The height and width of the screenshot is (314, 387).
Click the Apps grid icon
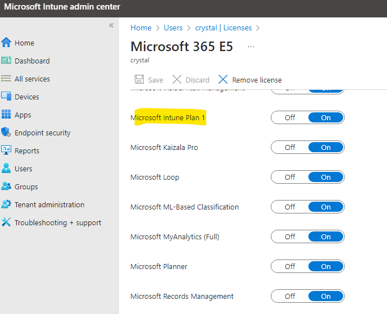pos(6,115)
